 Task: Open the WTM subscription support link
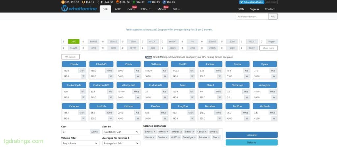(x=169, y=30)
